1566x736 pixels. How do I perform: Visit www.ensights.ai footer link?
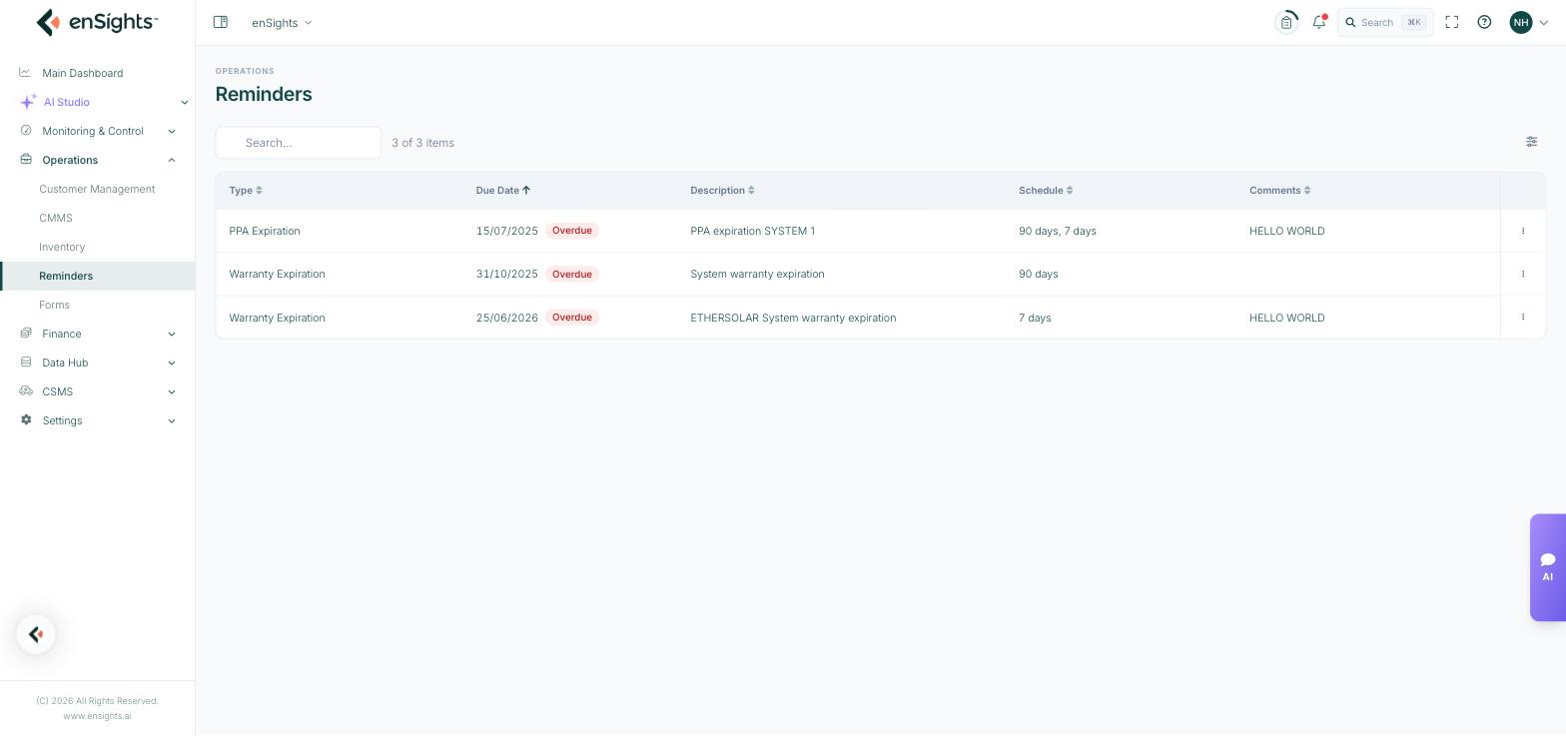click(97, 716)
